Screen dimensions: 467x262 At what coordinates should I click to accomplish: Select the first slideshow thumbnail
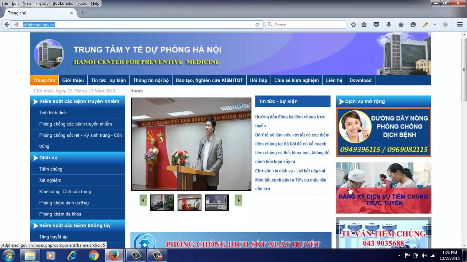pos(162,203)
